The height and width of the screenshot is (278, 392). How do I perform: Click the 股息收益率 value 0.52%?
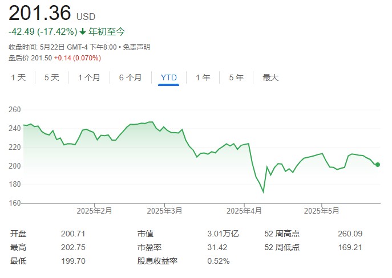coord(218,261)
